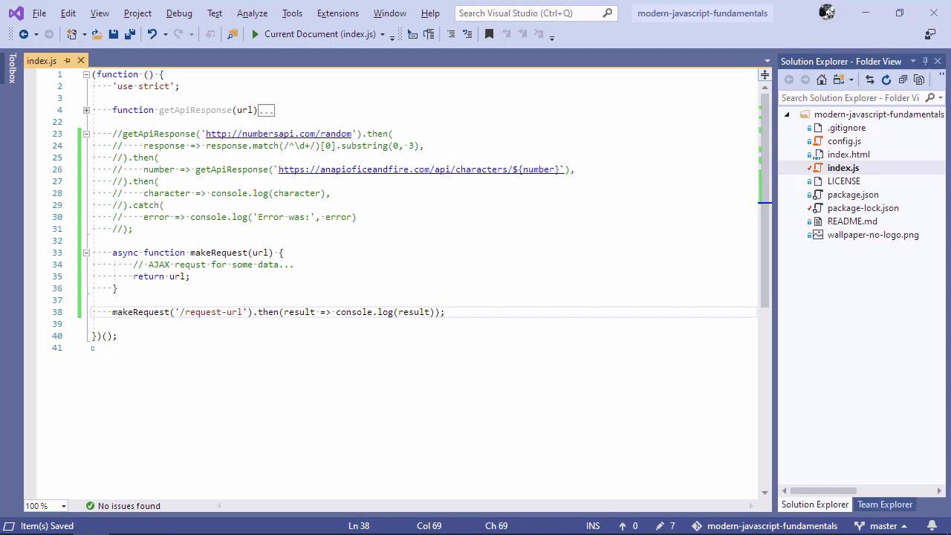Expand the collapsed getApiResponse function
Image resolution: width=951 pixels, height=535 pixels.
[86, 110]
